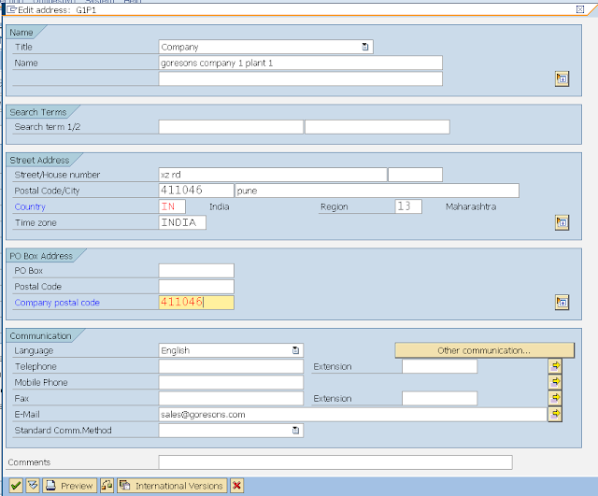Click the Street field containing xz rd
598x496 pixels.
(273, 175)
